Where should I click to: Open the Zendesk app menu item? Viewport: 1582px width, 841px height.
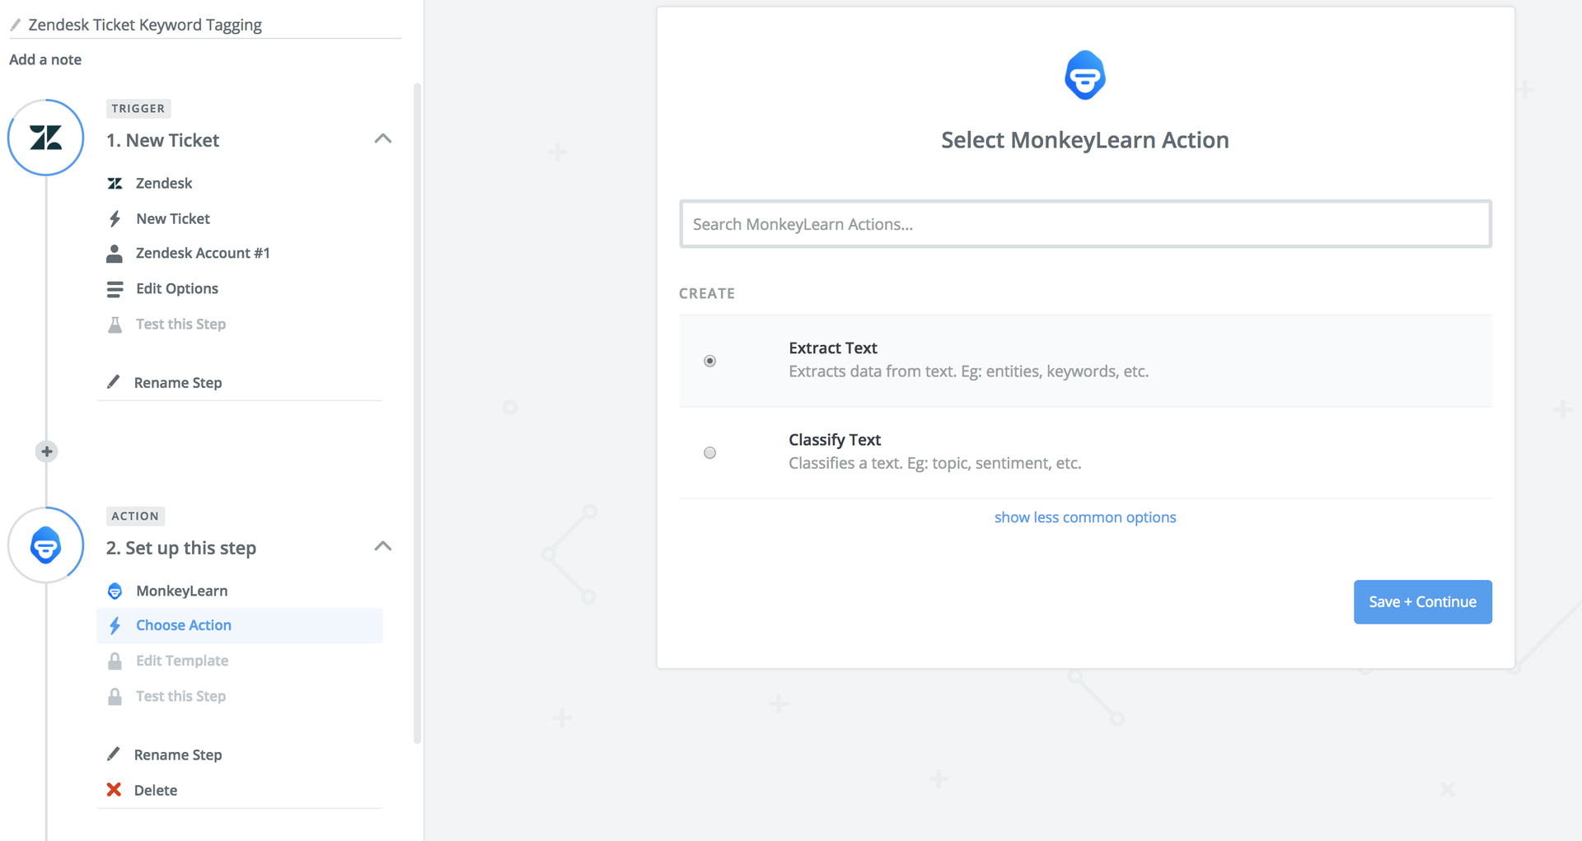[164, 184]
